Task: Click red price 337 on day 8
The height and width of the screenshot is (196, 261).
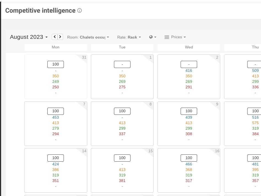Action: pos(122,134)
